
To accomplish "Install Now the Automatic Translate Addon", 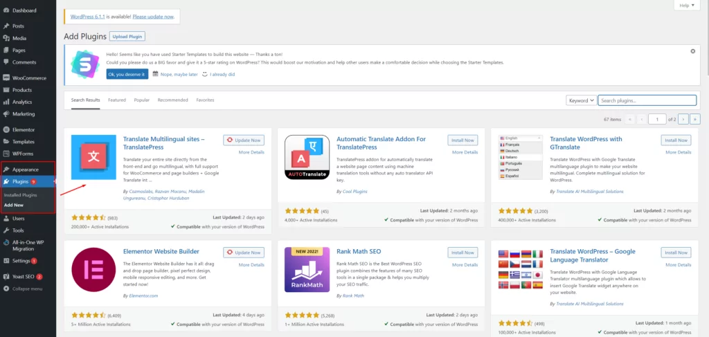I will [463, 140].
